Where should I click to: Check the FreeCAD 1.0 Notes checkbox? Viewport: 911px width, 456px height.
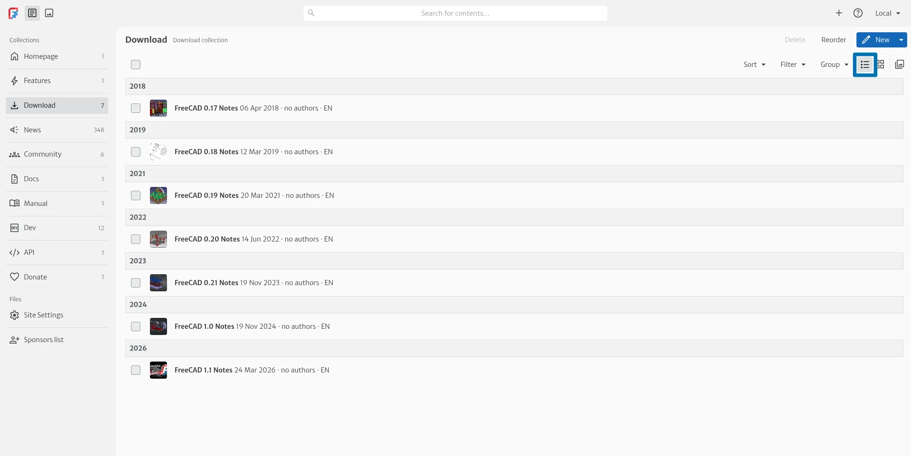pos(136,326)
